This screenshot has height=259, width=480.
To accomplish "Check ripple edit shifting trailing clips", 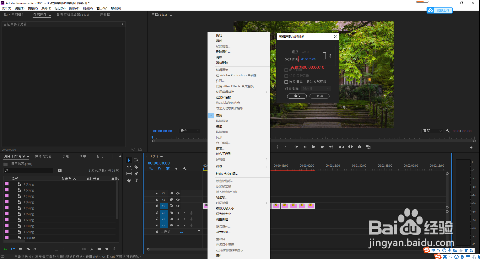I will point(286,82).
